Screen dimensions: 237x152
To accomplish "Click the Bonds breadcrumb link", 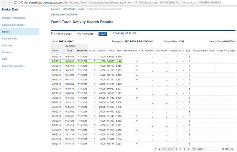I will pyautogui.click(x=81, y=9).
